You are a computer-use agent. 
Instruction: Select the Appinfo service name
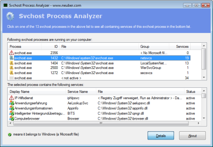point(73,108)
